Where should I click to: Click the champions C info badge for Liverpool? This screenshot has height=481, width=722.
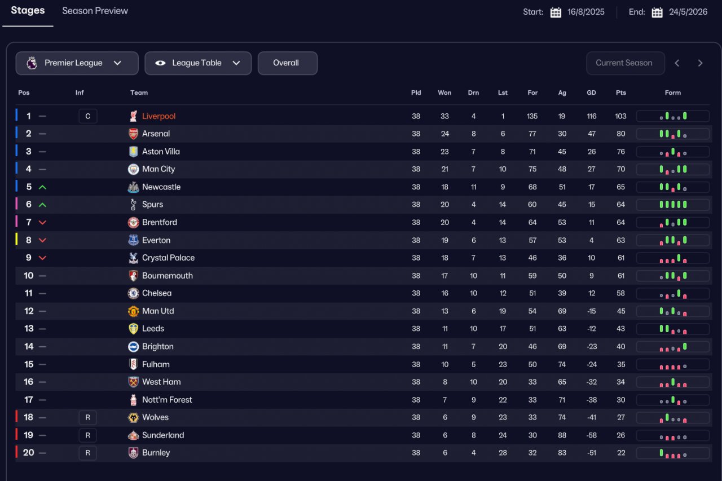point(87,116)
